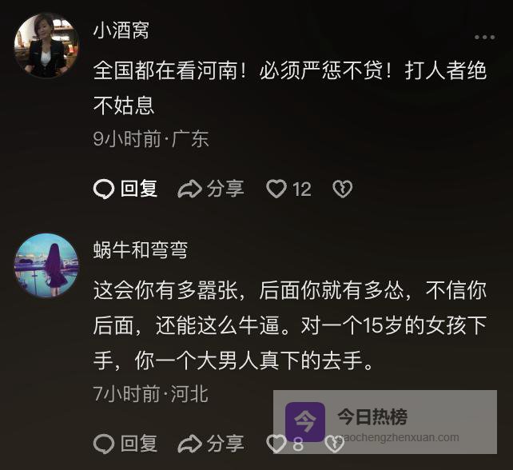Click the comment text starting 全国都在看河南

290,88
